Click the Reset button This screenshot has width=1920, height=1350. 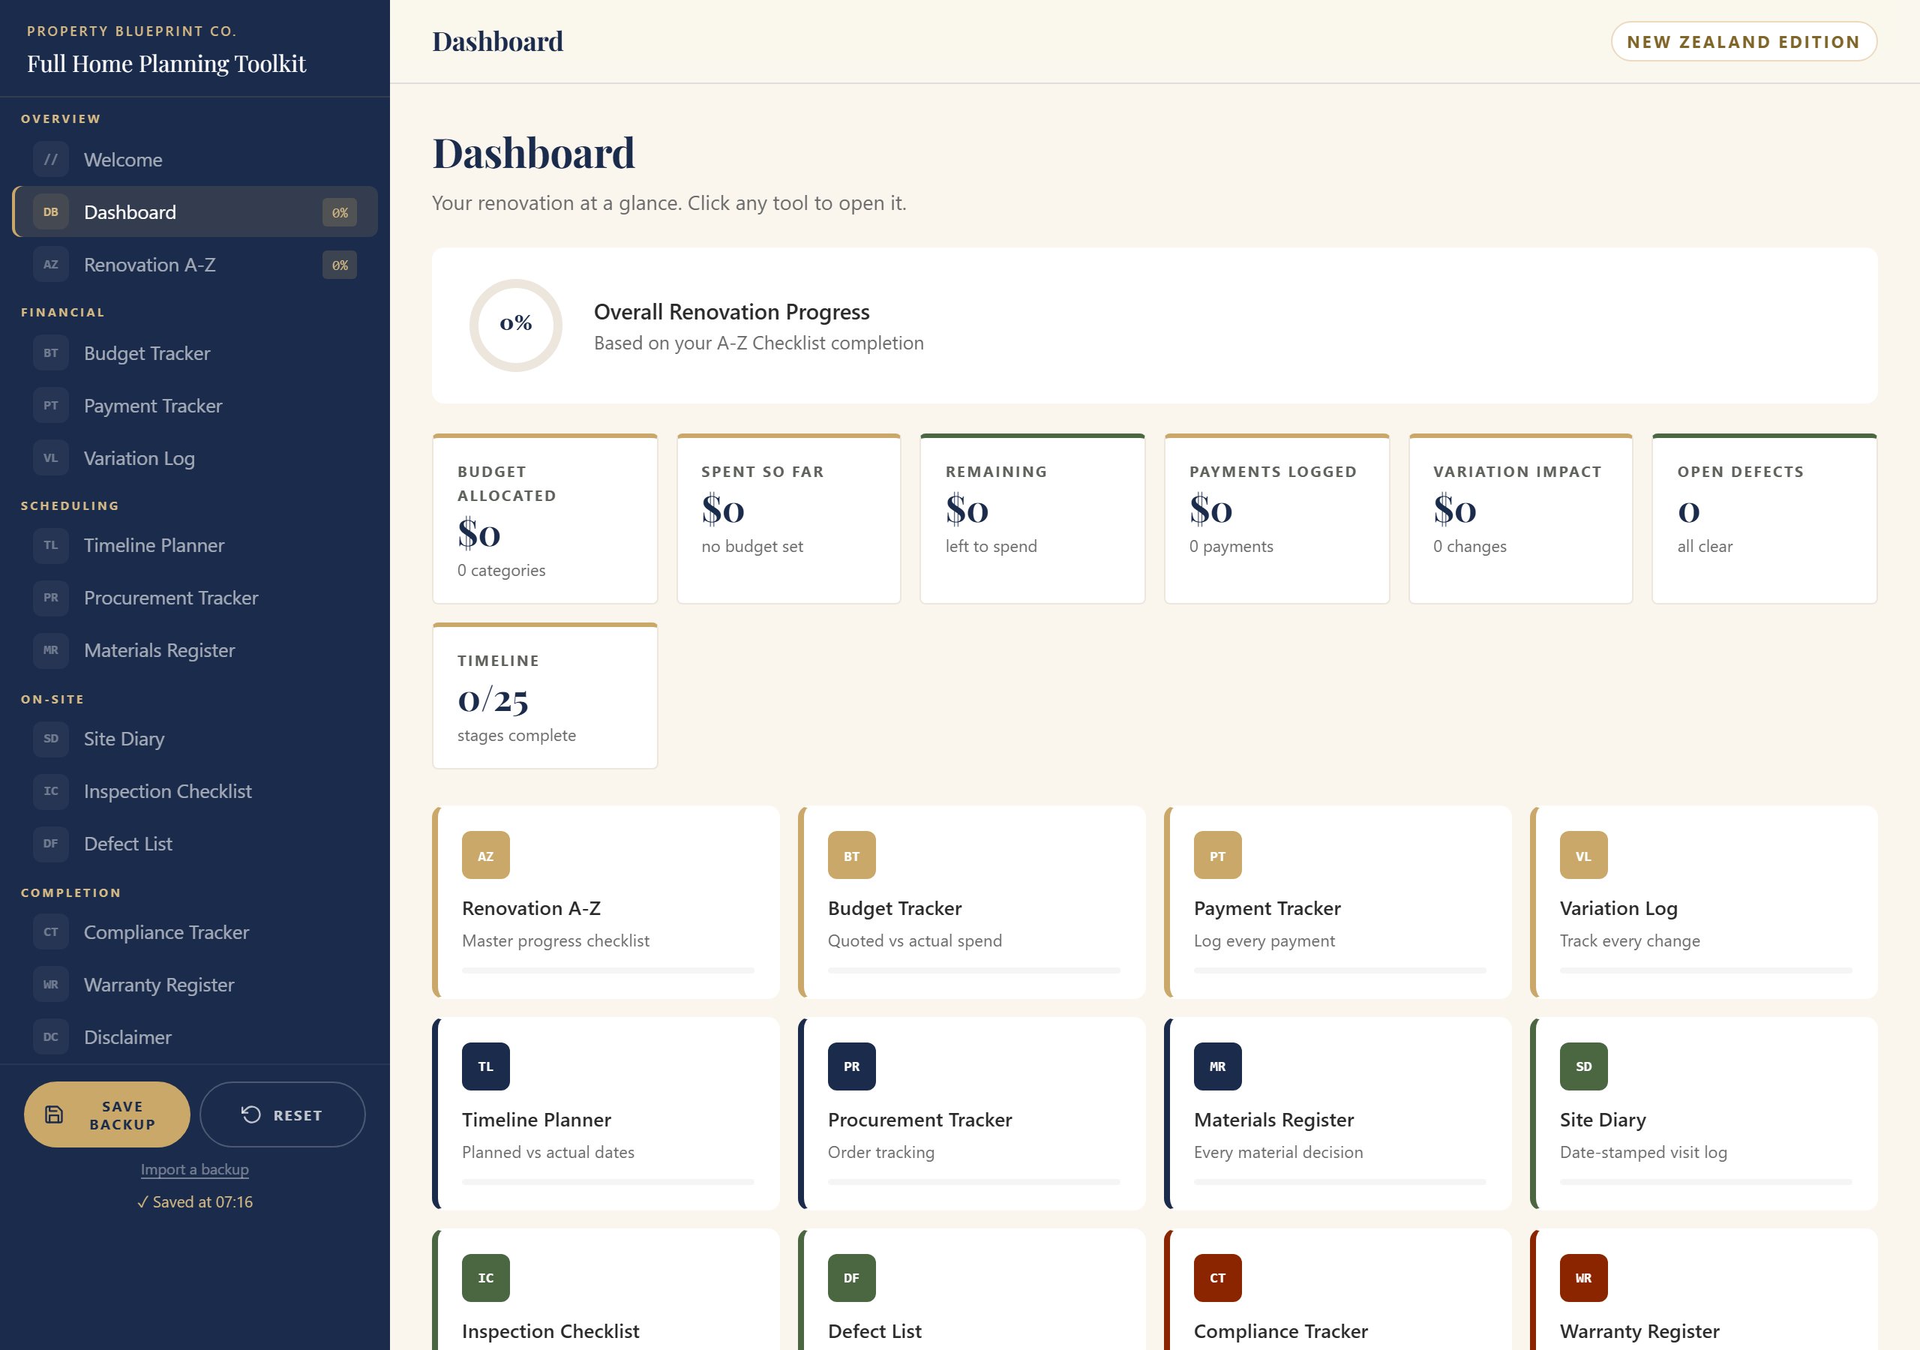283,1115
